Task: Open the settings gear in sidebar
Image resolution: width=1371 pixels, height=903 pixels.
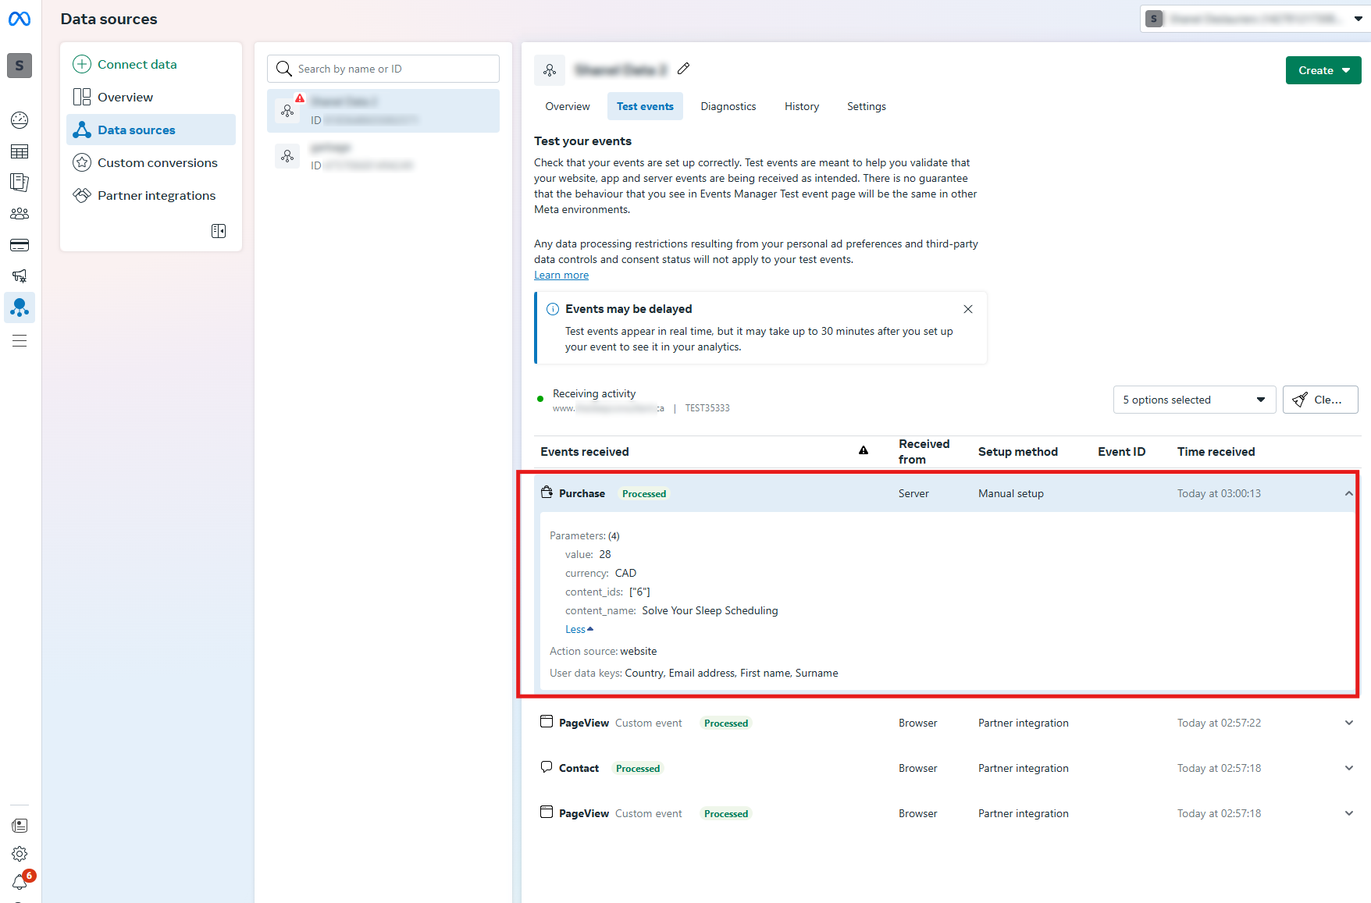Action: [x=20, y=854]
